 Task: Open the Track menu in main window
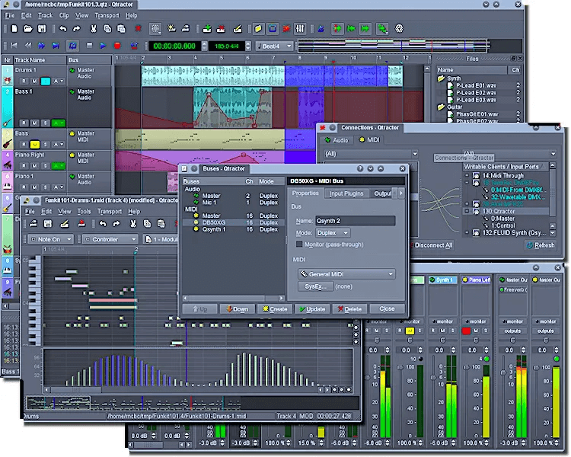45,15
